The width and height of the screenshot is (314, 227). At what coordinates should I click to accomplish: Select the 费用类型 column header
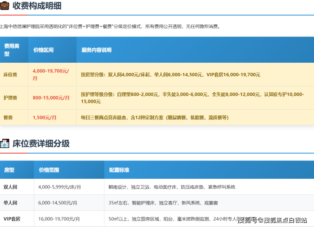click(12, 50)
